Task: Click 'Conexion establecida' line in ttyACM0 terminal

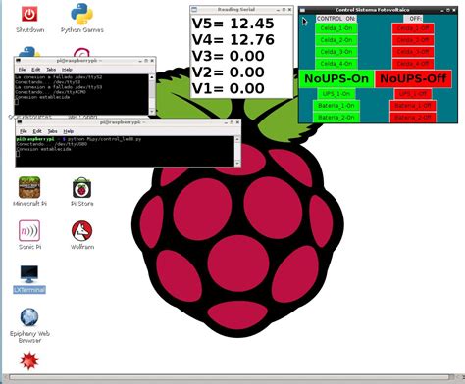Action: tap(42, 97)
